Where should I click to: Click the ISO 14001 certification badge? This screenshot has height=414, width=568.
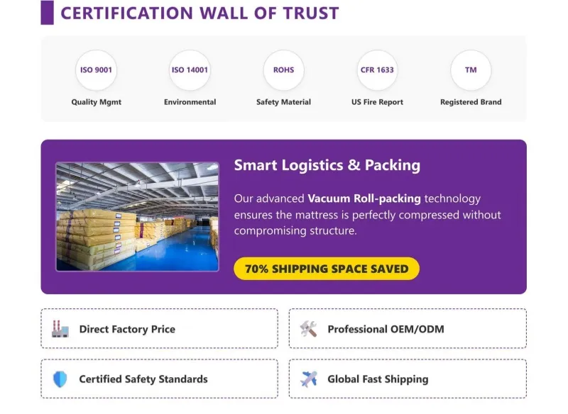point(190,70)
